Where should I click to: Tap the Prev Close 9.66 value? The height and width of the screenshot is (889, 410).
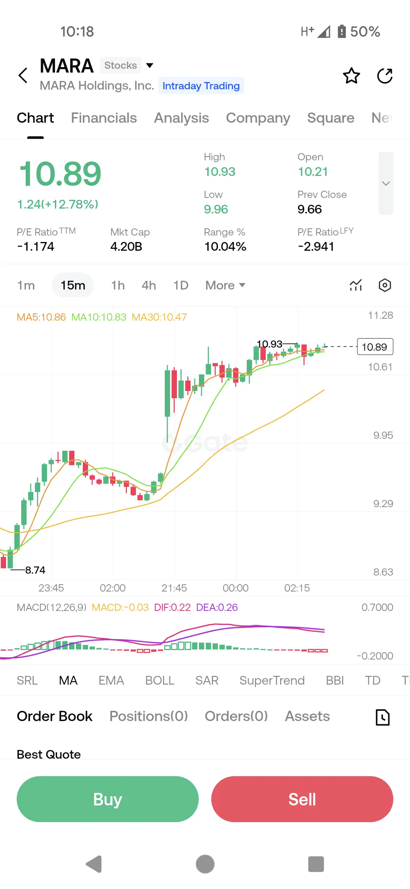click(x=310, y=209)
